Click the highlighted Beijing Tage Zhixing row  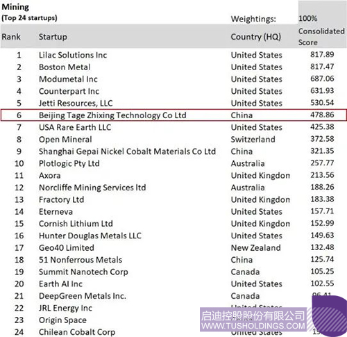(173, 115)
